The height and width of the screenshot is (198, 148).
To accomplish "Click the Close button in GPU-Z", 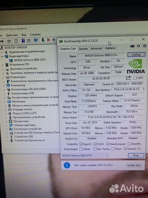I will coord(136,155).
